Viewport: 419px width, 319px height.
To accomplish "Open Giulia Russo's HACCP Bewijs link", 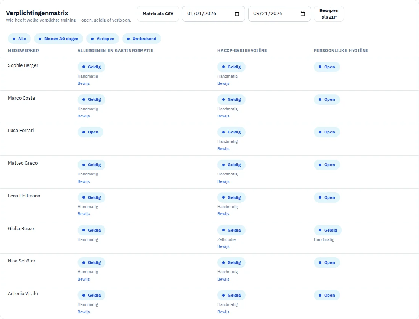I will [x=223, y=246].
